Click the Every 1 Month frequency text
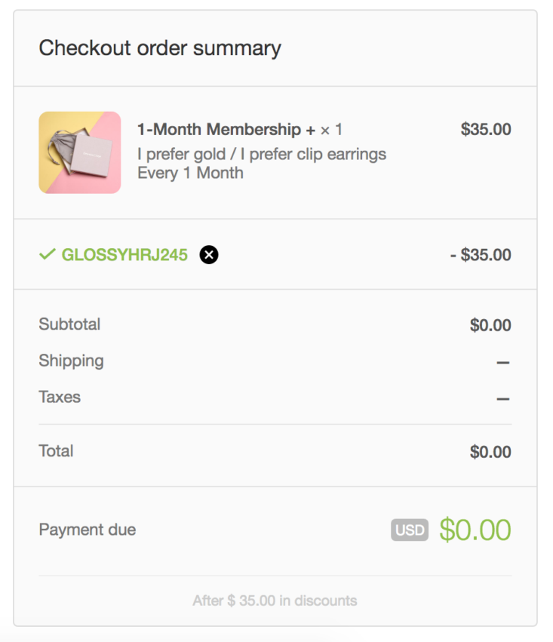553x642 pixels. point(190,174)
